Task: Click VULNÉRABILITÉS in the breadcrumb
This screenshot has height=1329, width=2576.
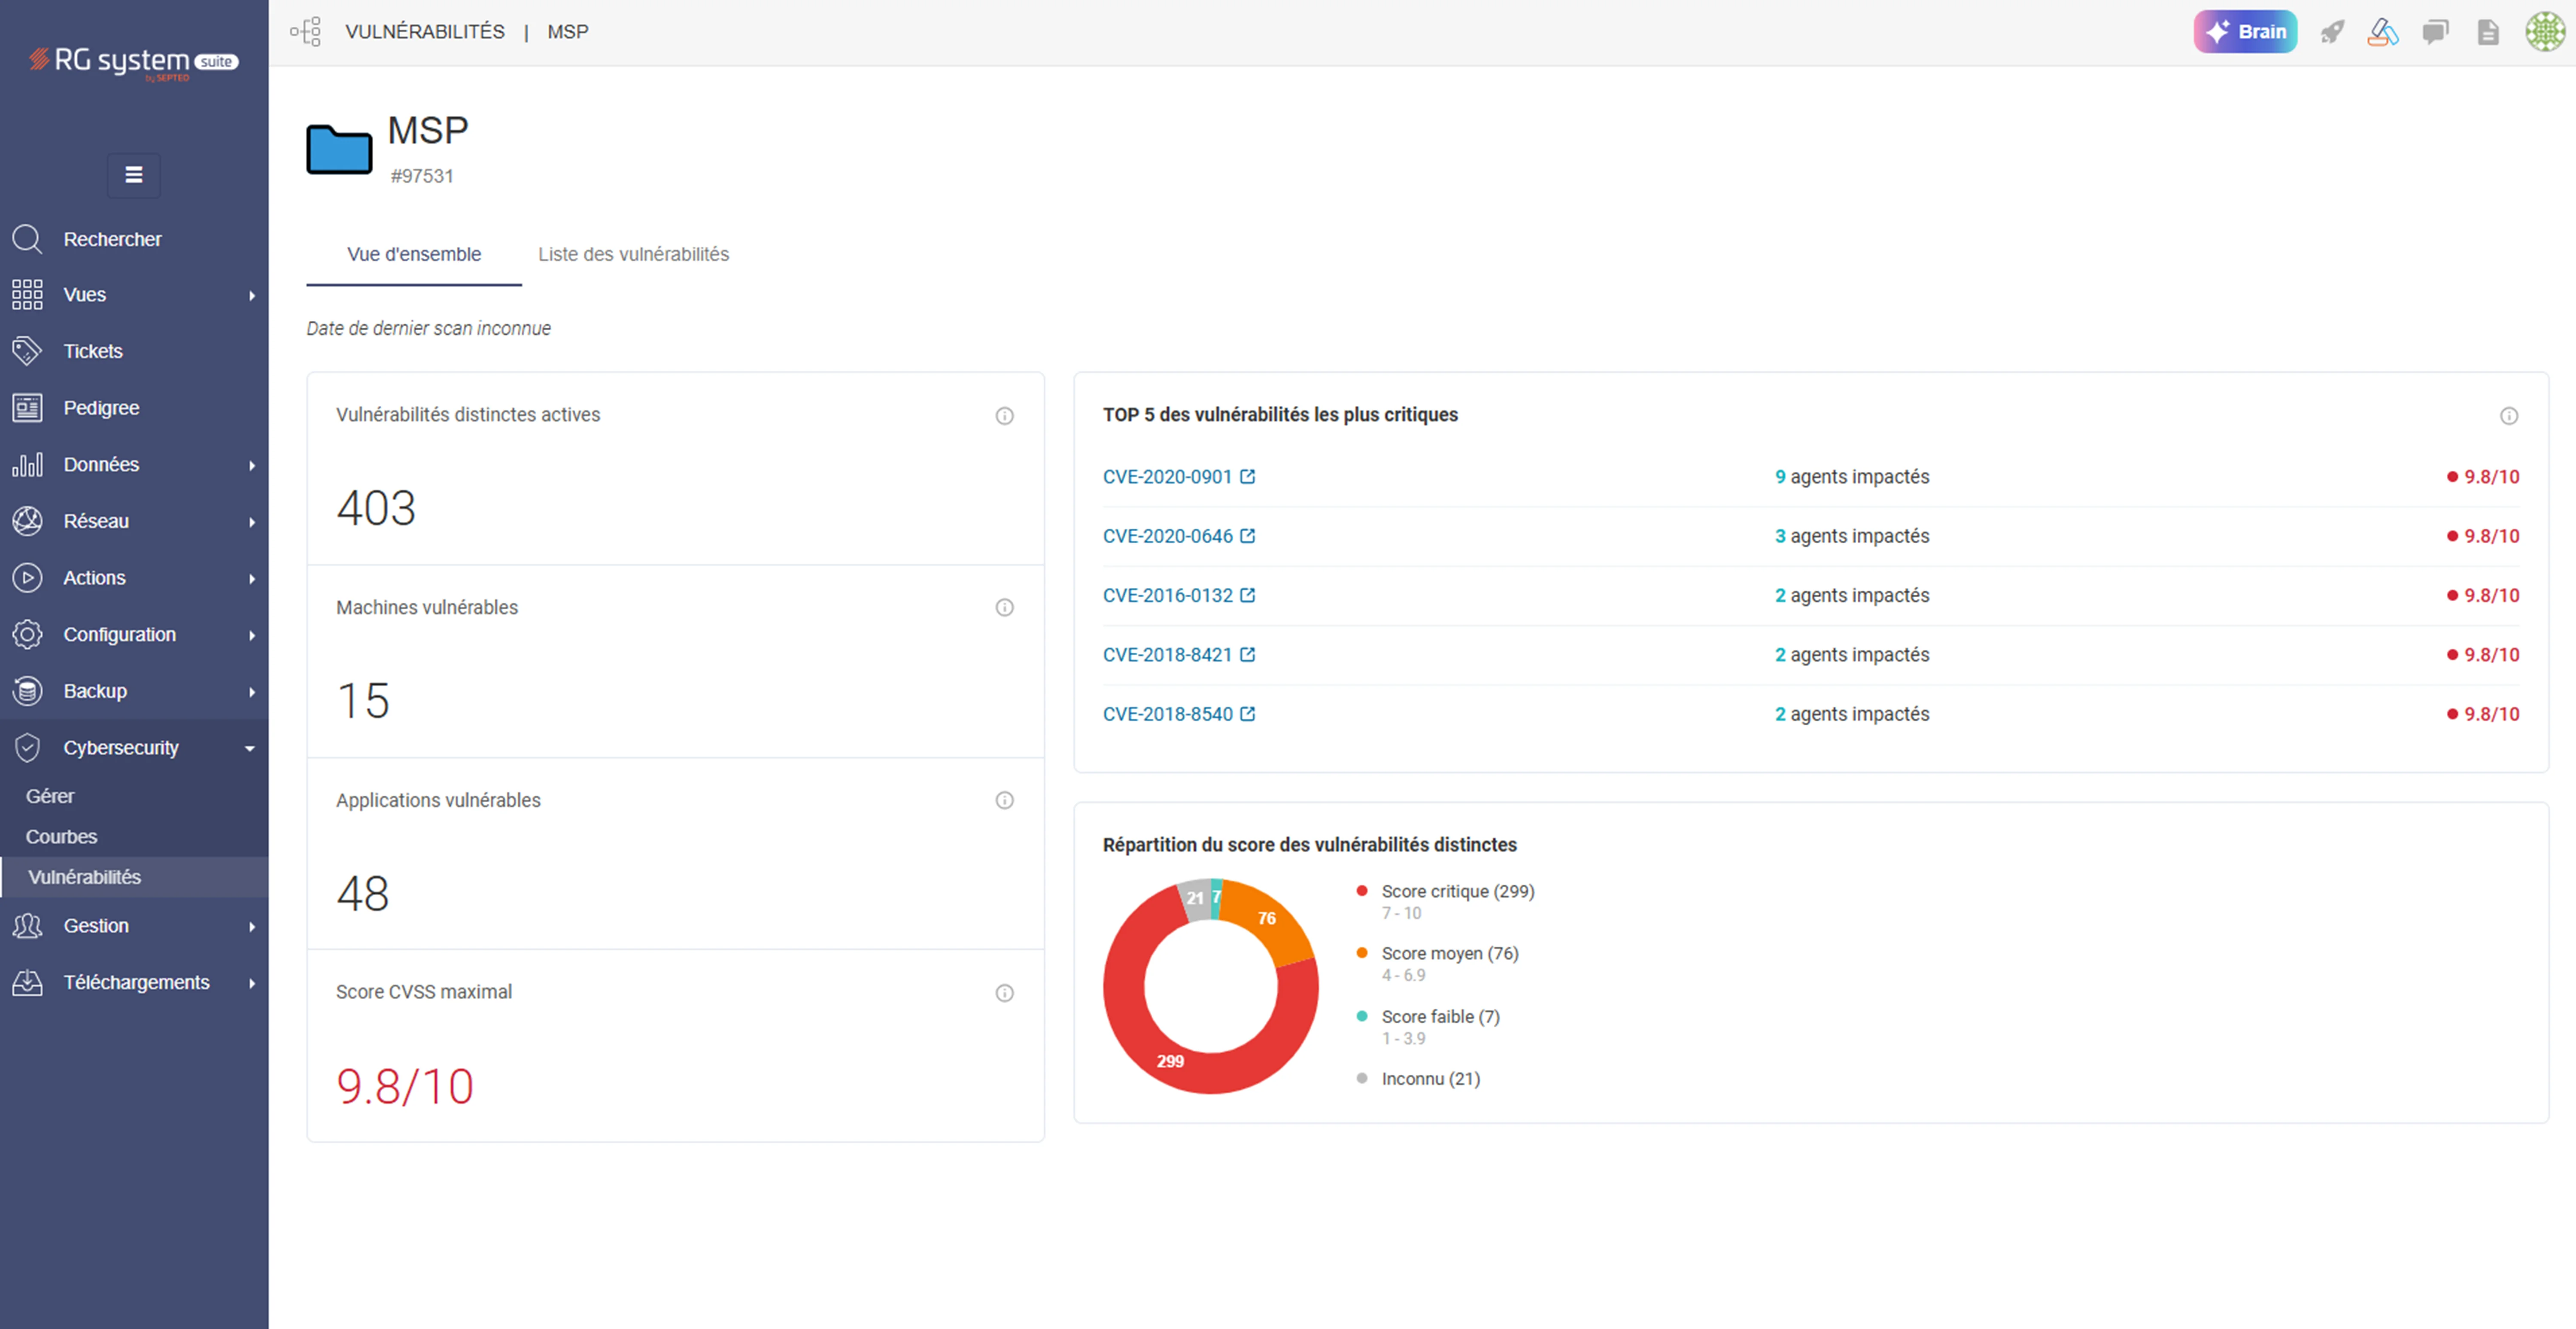Action: 425,32
